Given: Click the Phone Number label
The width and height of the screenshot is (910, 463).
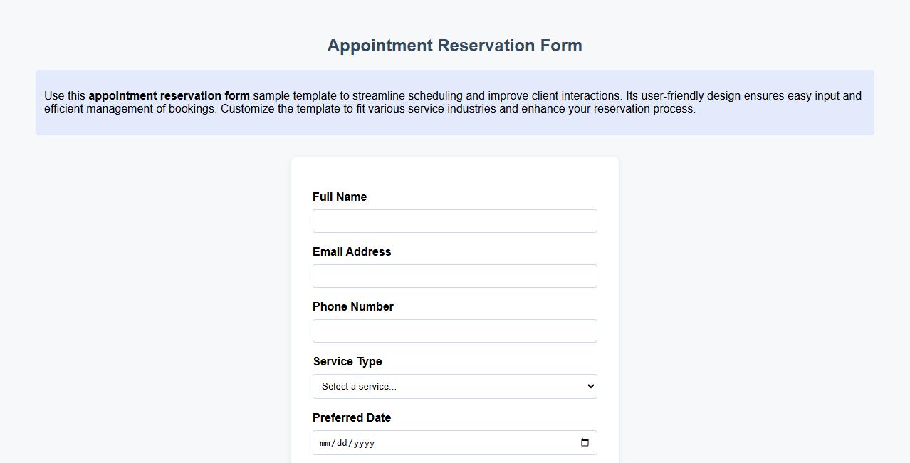Looking at the screenshot, I should 352,306.
